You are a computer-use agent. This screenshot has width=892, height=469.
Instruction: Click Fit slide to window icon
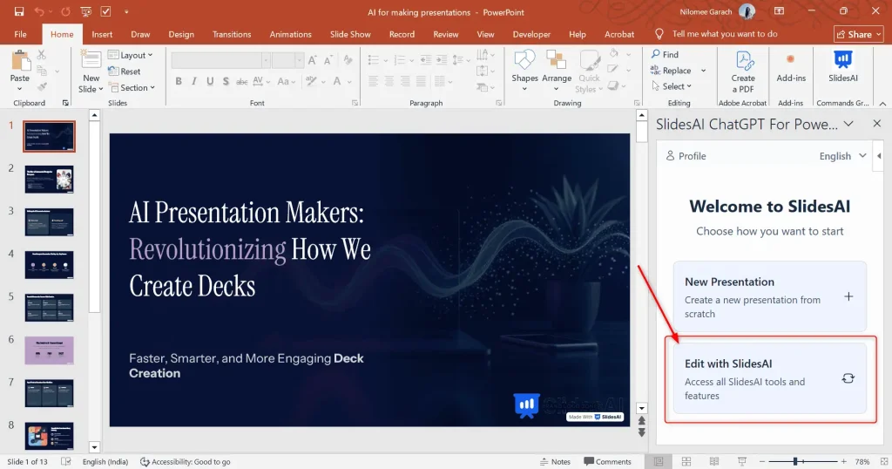pos(883,462)
